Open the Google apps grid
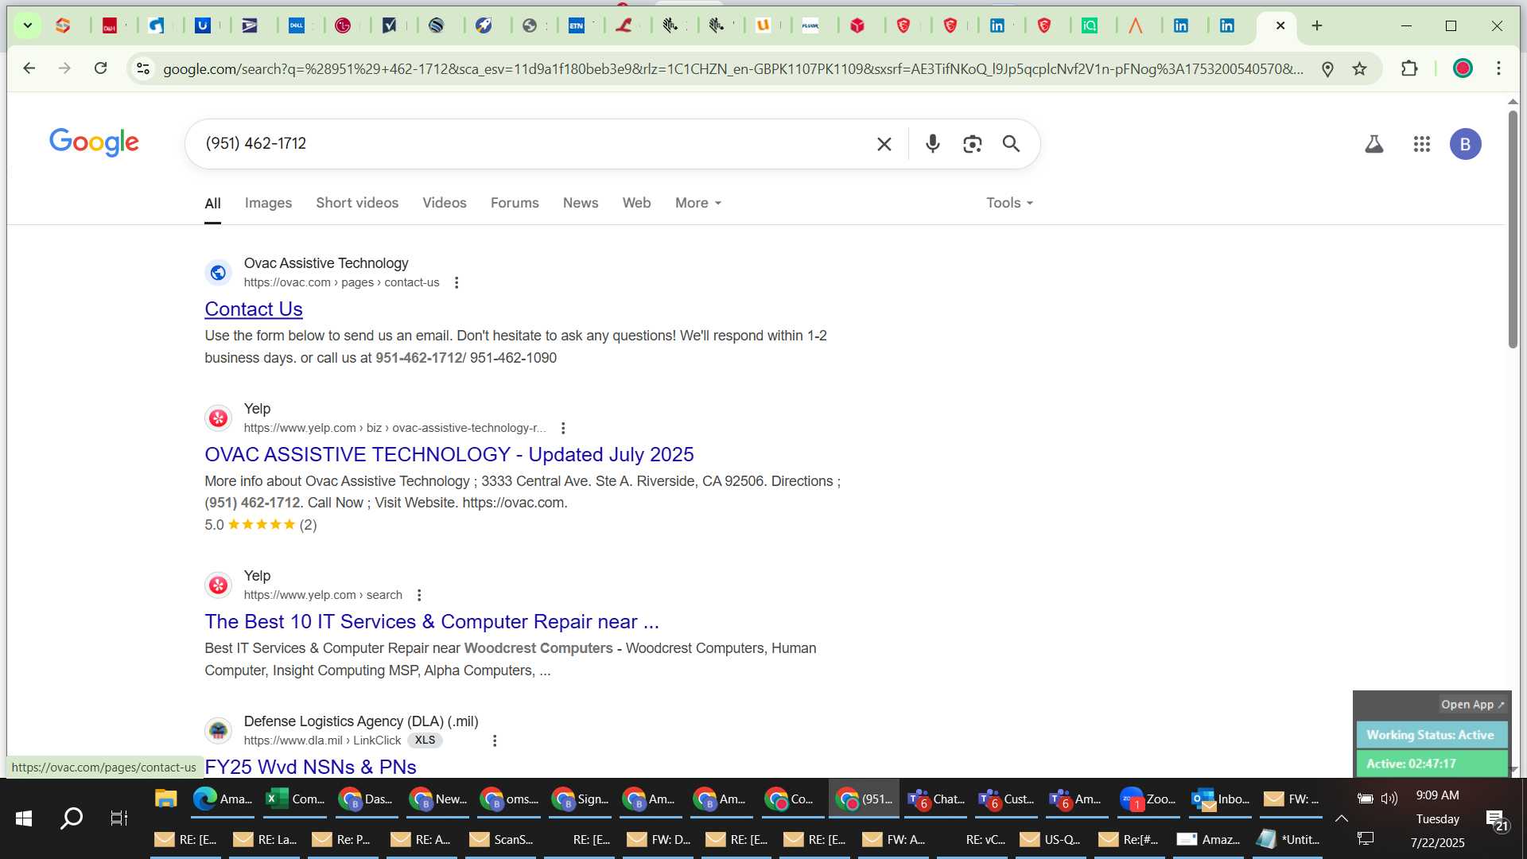This screenshot has height=859, width=1527. [1422, 144]
